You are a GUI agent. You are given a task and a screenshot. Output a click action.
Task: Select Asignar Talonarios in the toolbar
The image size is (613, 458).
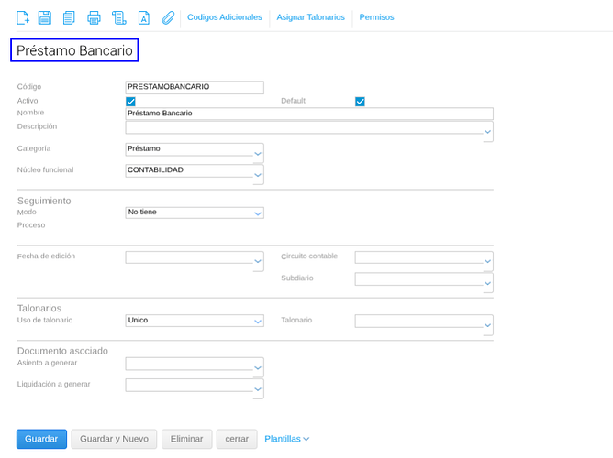(310, 17)
